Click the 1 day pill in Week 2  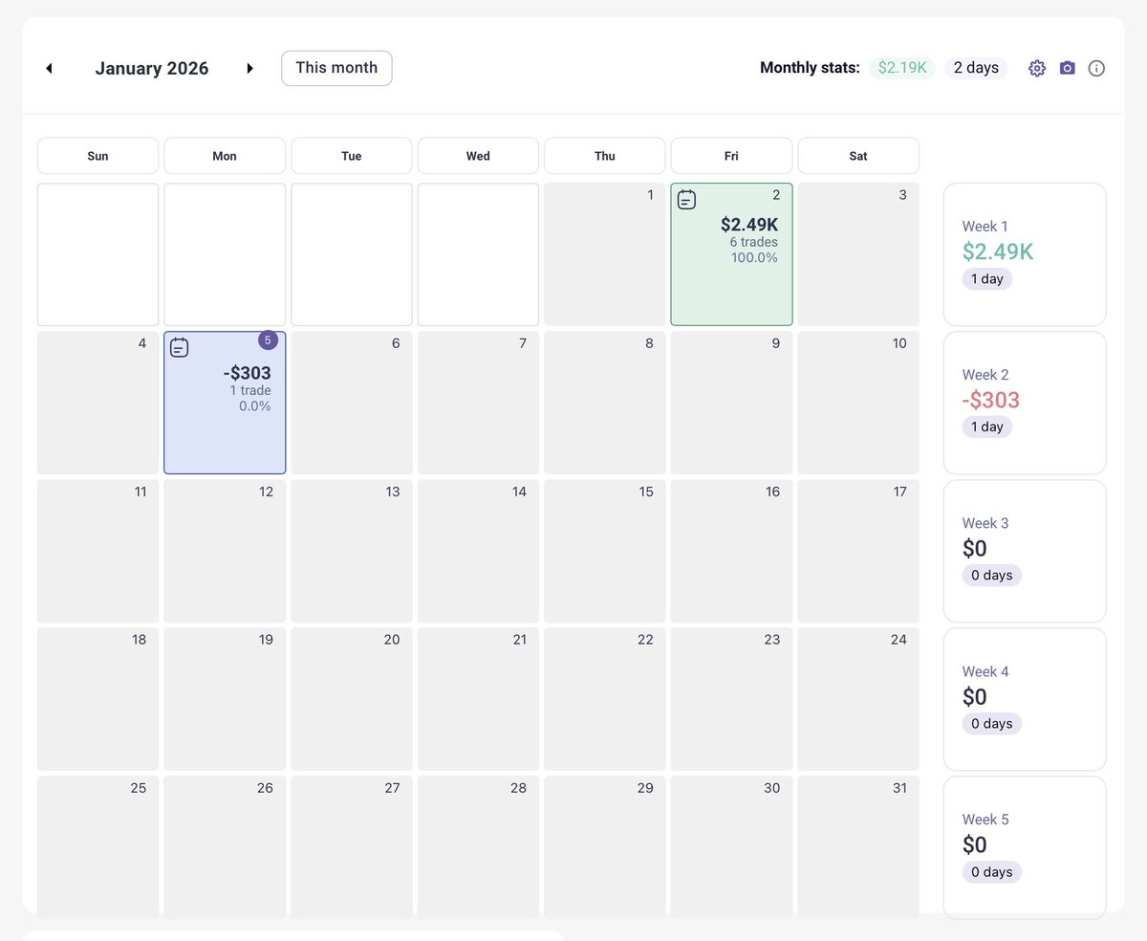coord(987,427)
